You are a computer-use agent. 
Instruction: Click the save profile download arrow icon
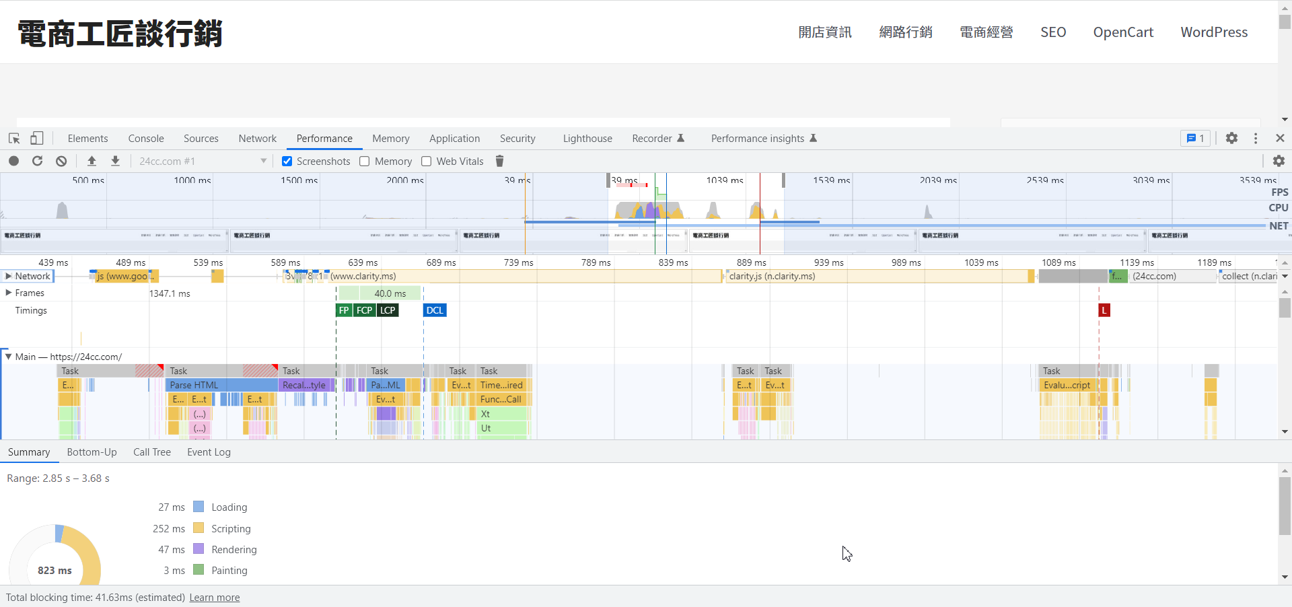pyautogui.click(x=116, y=162)
